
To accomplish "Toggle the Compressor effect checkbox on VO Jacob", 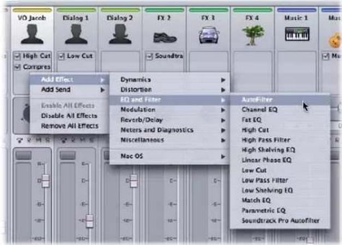I will (17, 67).
